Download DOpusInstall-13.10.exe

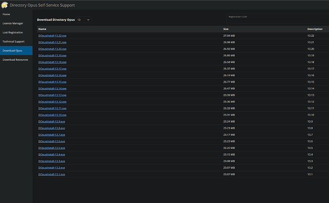[52, 115]
